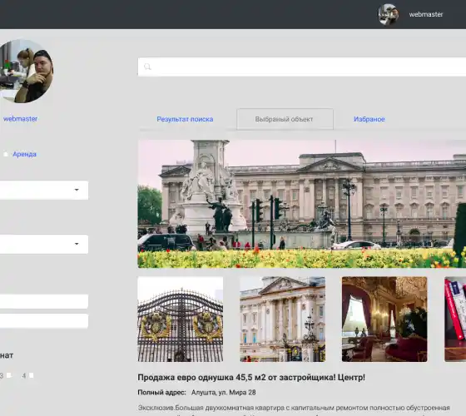The height and width of the screenshot is (416, 466).
Task: Click the upper sidebar text input
Action: [44, 301]
